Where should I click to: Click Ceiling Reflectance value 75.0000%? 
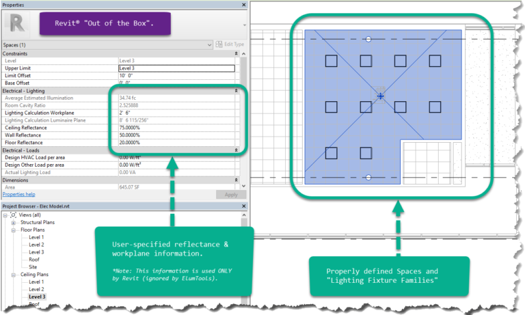(x=130, y=128)
